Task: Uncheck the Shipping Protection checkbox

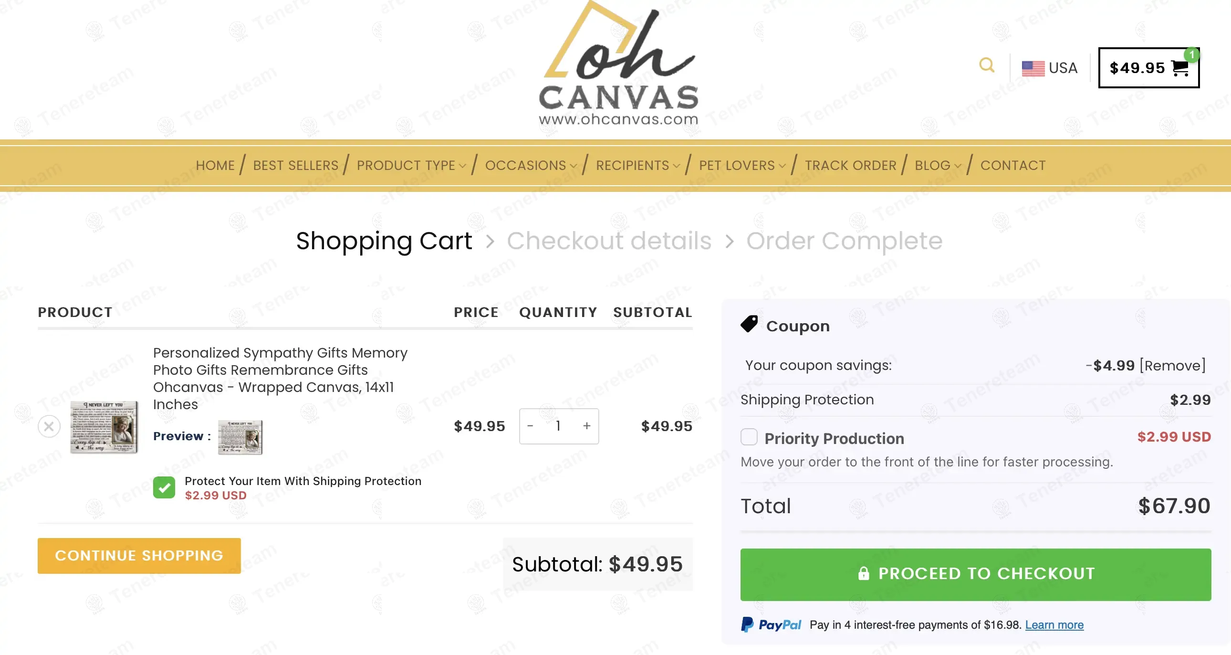Action: (164, 487)
